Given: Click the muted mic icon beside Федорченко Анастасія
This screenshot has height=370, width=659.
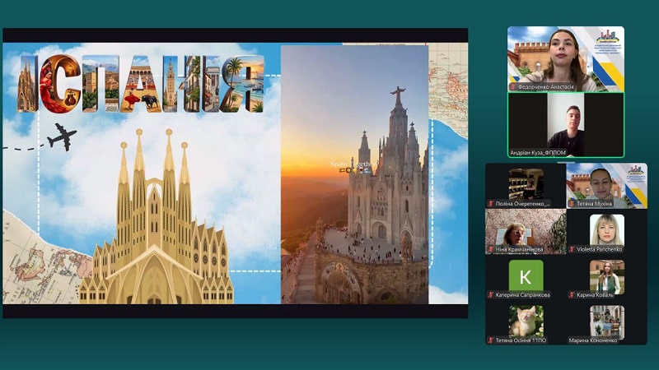Looking at the screenshot, I should click(514, 86).
